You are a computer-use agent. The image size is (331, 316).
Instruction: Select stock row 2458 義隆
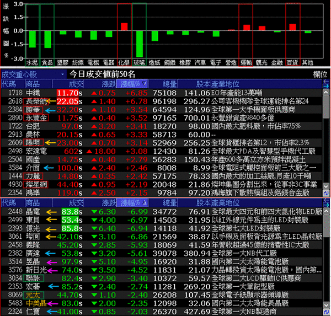click(162, 245)
